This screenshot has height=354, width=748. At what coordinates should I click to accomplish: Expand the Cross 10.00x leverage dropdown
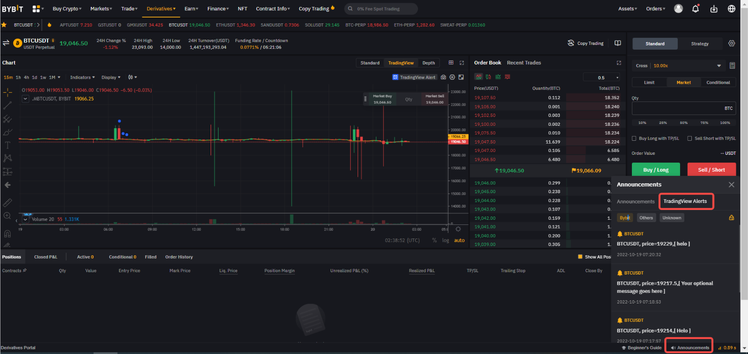[x=719, y=65]
